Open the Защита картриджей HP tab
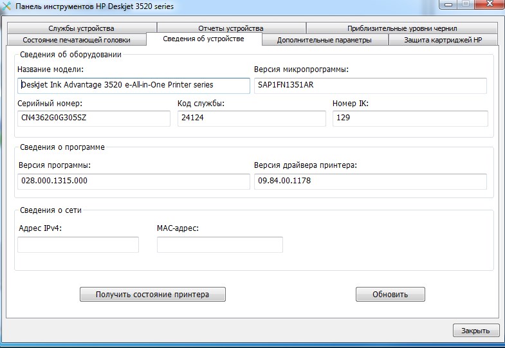Screen dimensions: 505x348 tap(443, 40)
